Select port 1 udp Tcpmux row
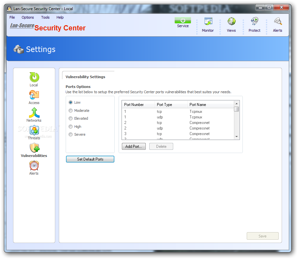The image size is (298, 259). click(178, 117)
